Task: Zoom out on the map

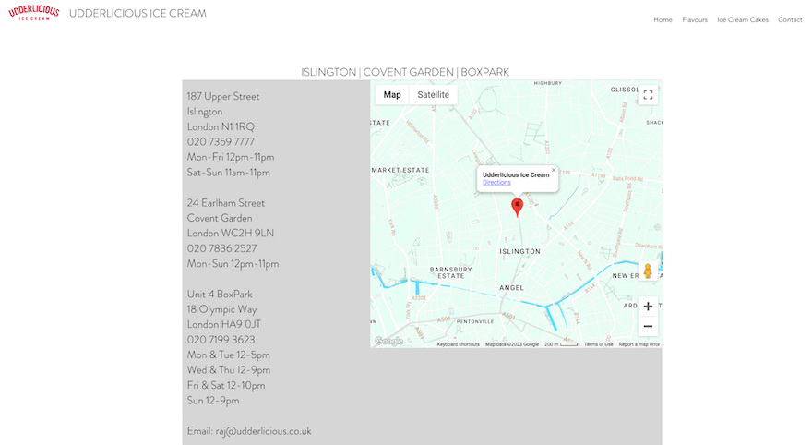Action: pos(648,326)
